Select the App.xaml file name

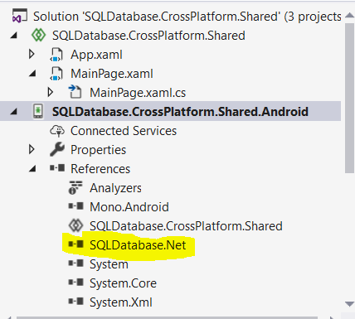tap(96, 55)
